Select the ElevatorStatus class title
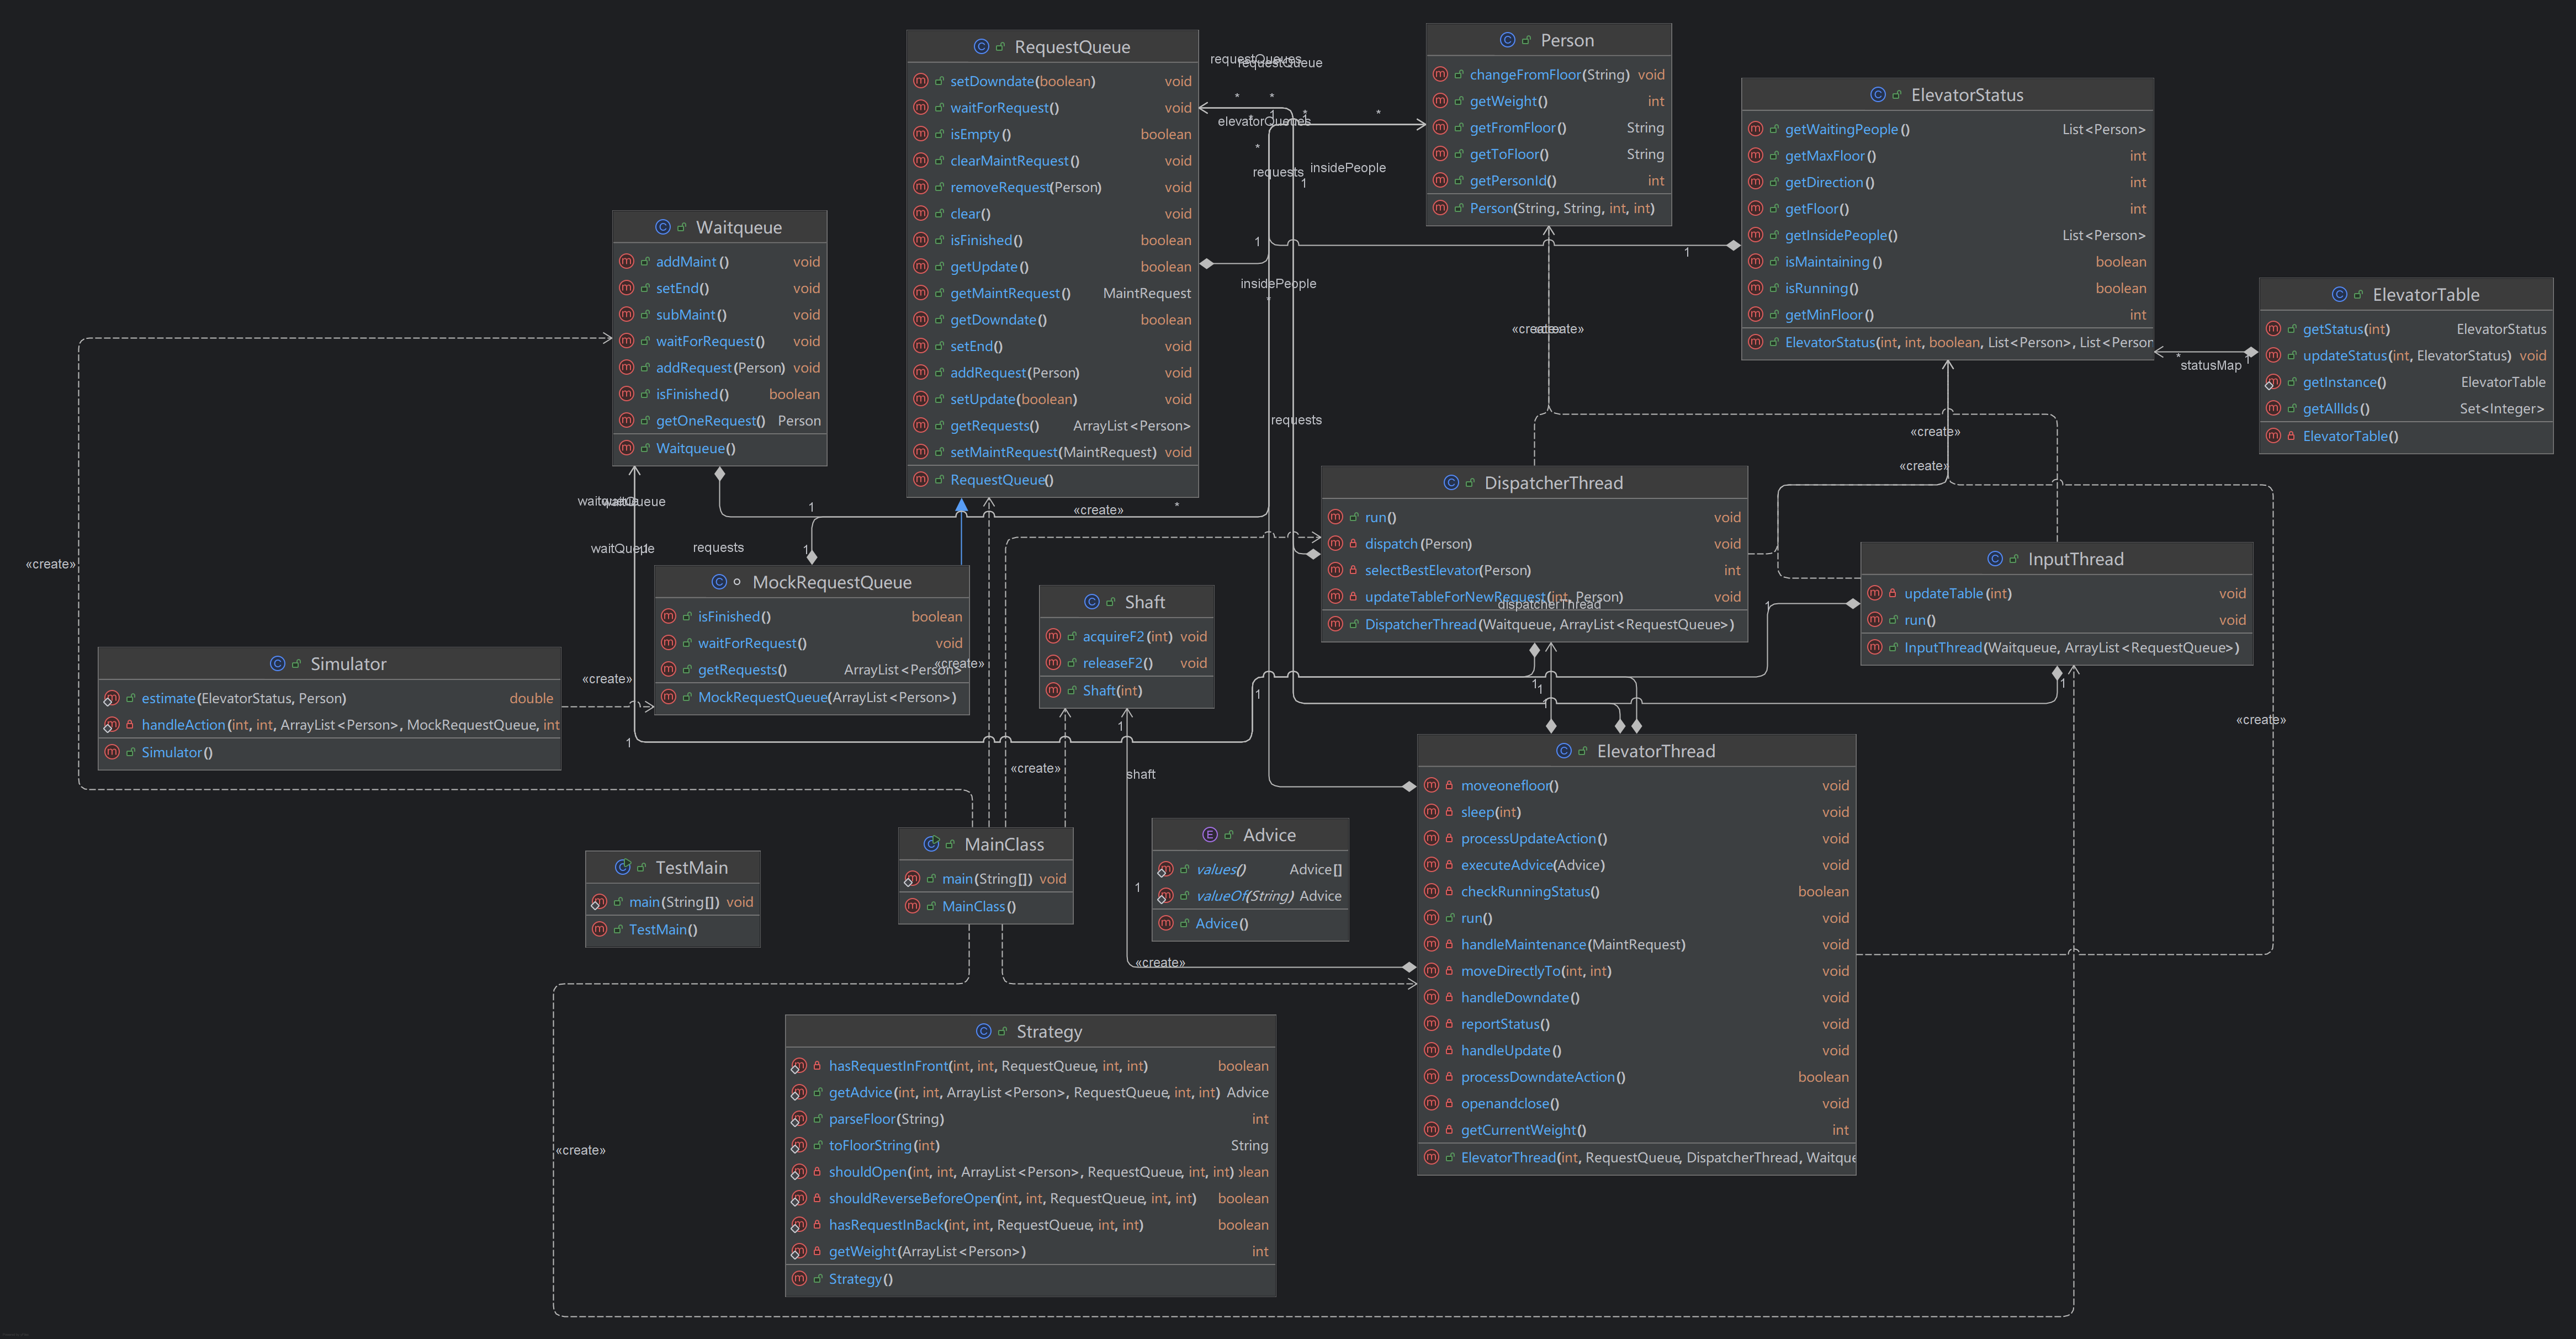The width and height of the screenshot is (2576, 1339). pyautogui.click(x=1967, y=95)
